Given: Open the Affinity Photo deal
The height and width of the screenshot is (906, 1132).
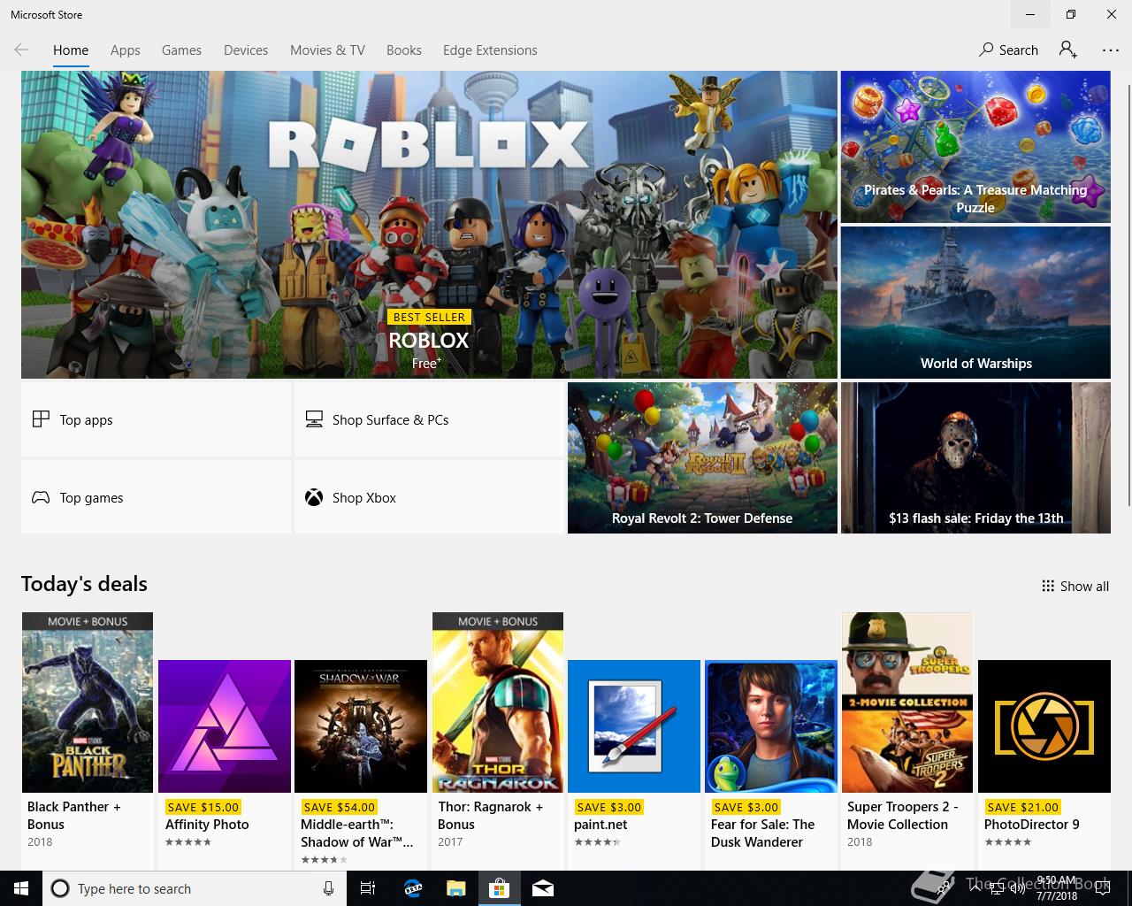Looking at the screenshot, I should coord(225,764).
